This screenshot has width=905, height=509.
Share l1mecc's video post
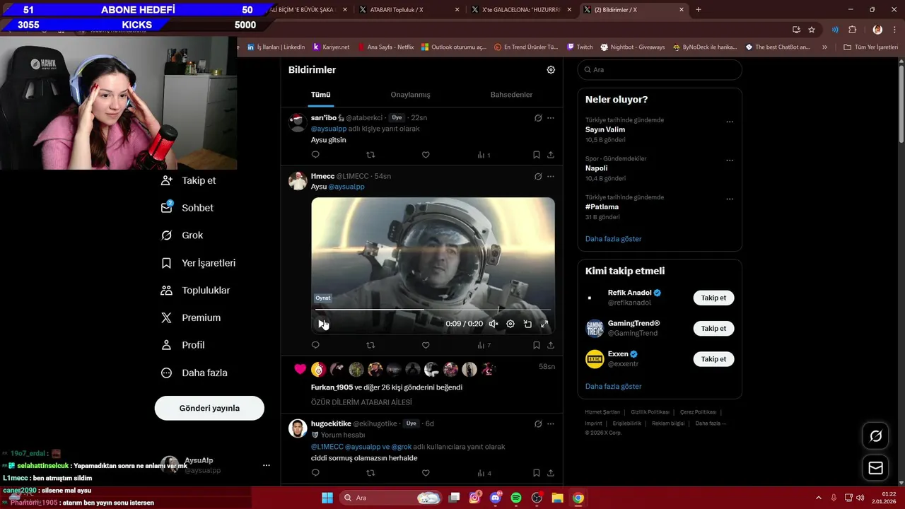tap(551, 346)
